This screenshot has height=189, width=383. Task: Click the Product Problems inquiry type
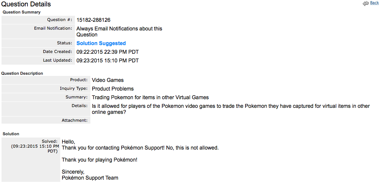coord(113,89)
